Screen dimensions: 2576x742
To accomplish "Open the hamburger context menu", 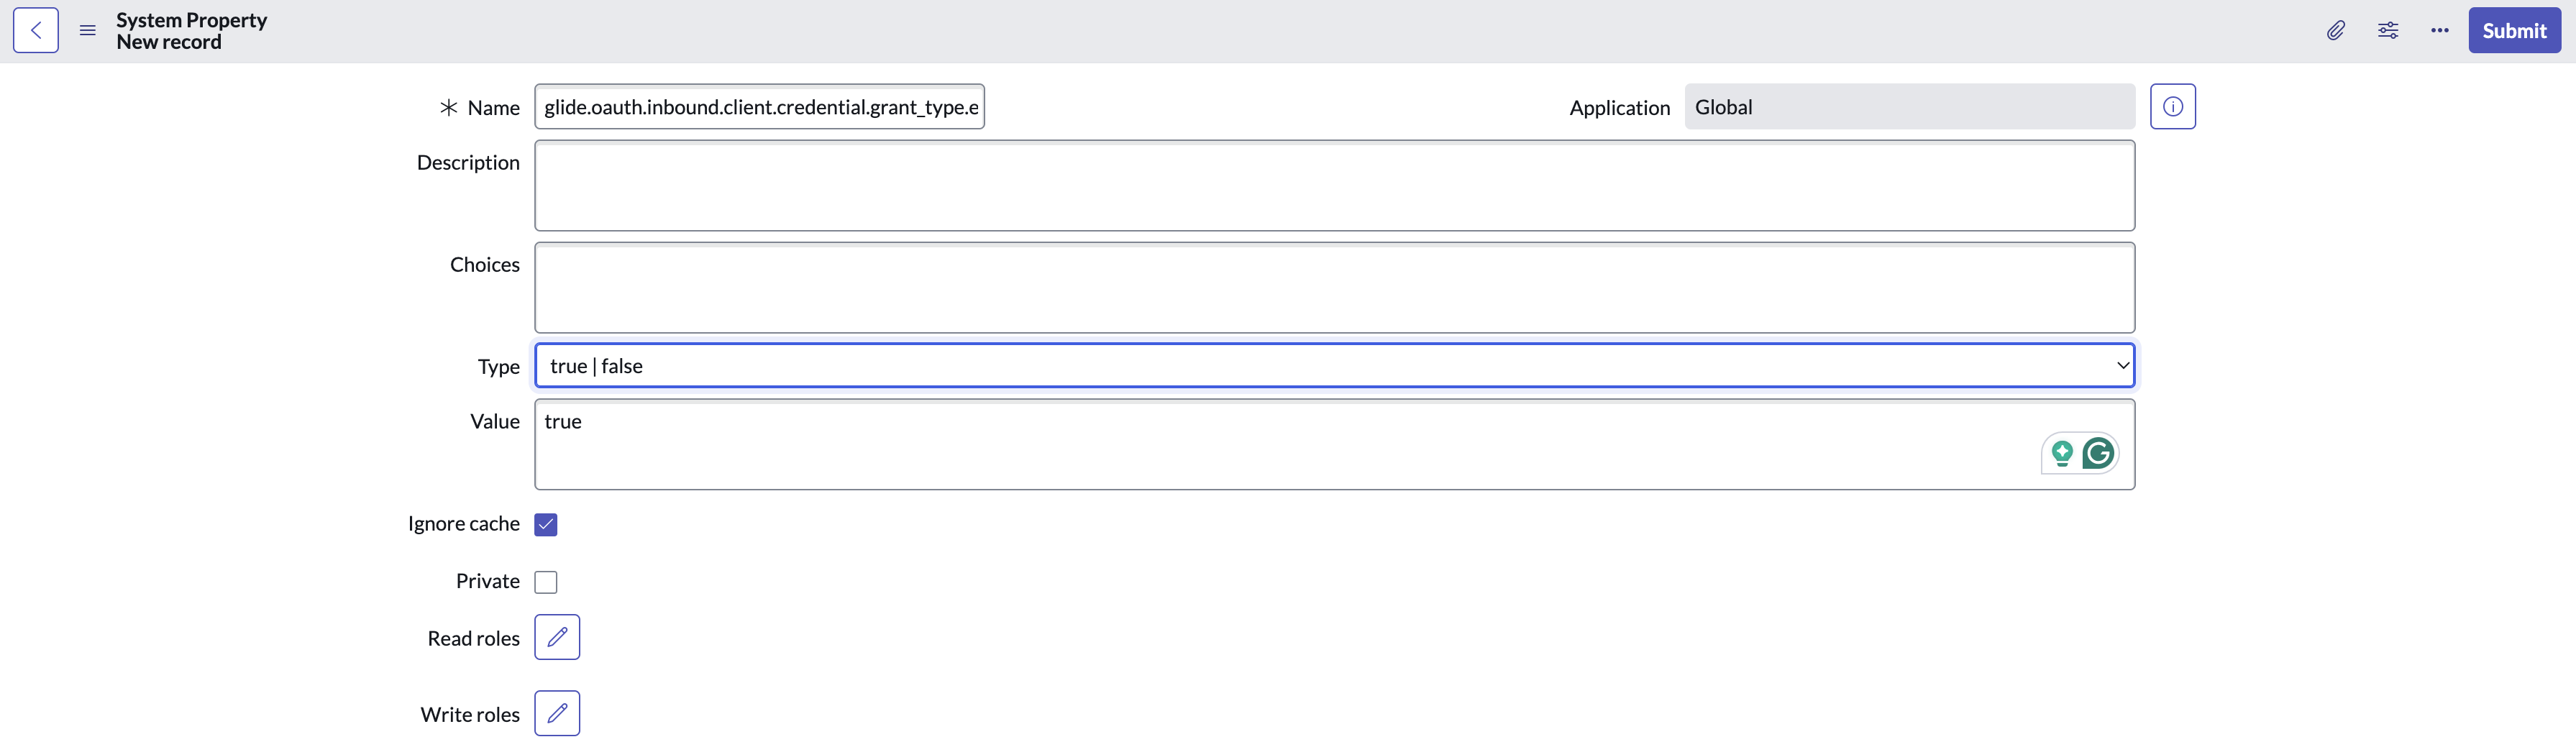I will 87,30.
